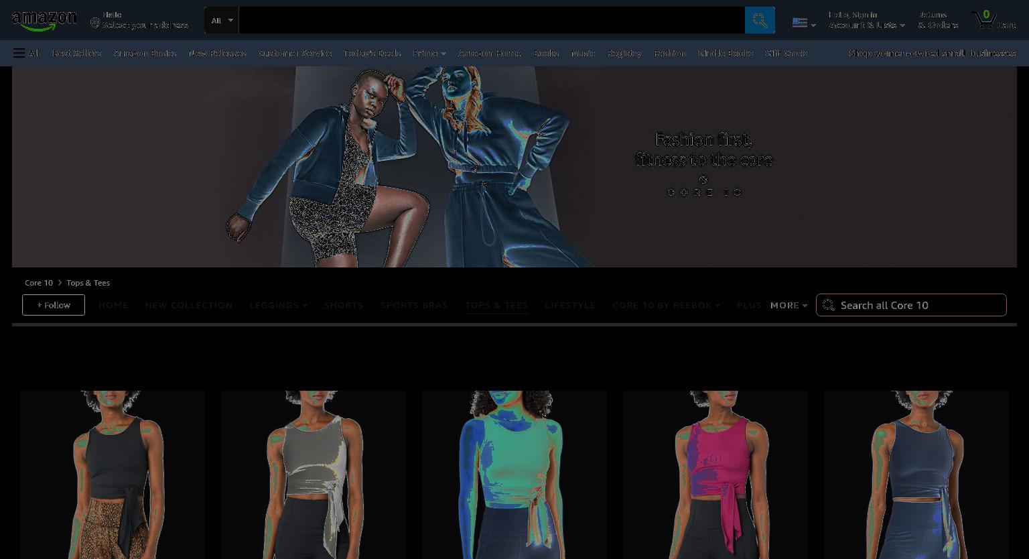Viewport: 1029px width, 559px height.
Task: Click the location pin to select address
Action: click(x=95, y=23)
